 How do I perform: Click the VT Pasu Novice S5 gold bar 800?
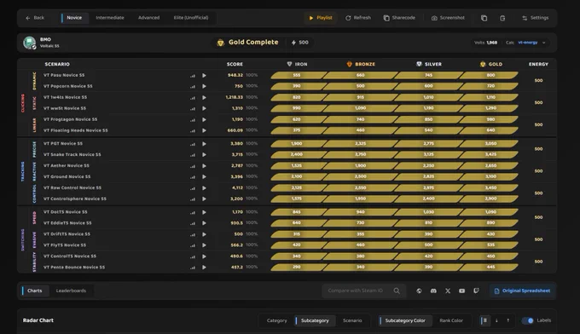tap(489, 75)
